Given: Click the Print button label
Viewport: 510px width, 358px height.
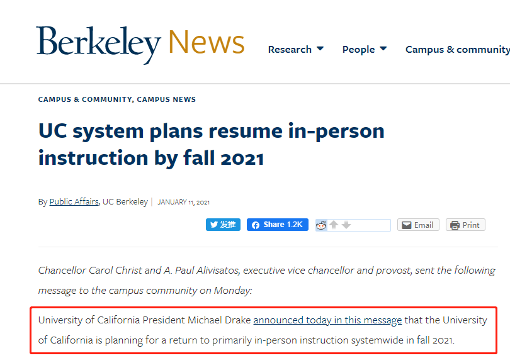Looking at the screenshot, I should tap(471, 225).
